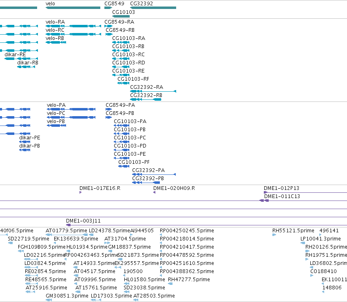
Task: Select the CG32392-PB protein
Action: (148, 179)
